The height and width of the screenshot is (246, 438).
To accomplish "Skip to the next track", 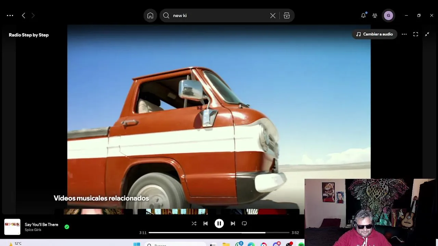I will 233,223.
